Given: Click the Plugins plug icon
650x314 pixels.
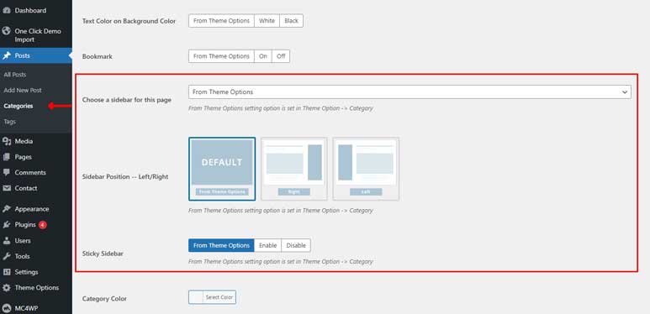Looking at the screenshot, I should click(6, 225).
